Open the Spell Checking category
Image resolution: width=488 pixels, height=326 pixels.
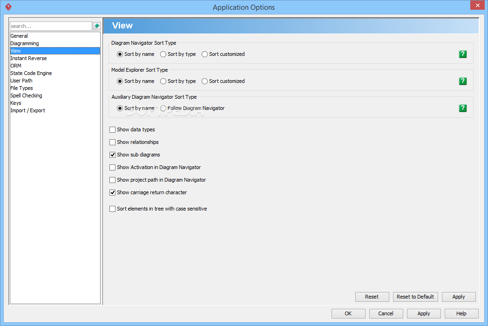[x=55, y=96]
